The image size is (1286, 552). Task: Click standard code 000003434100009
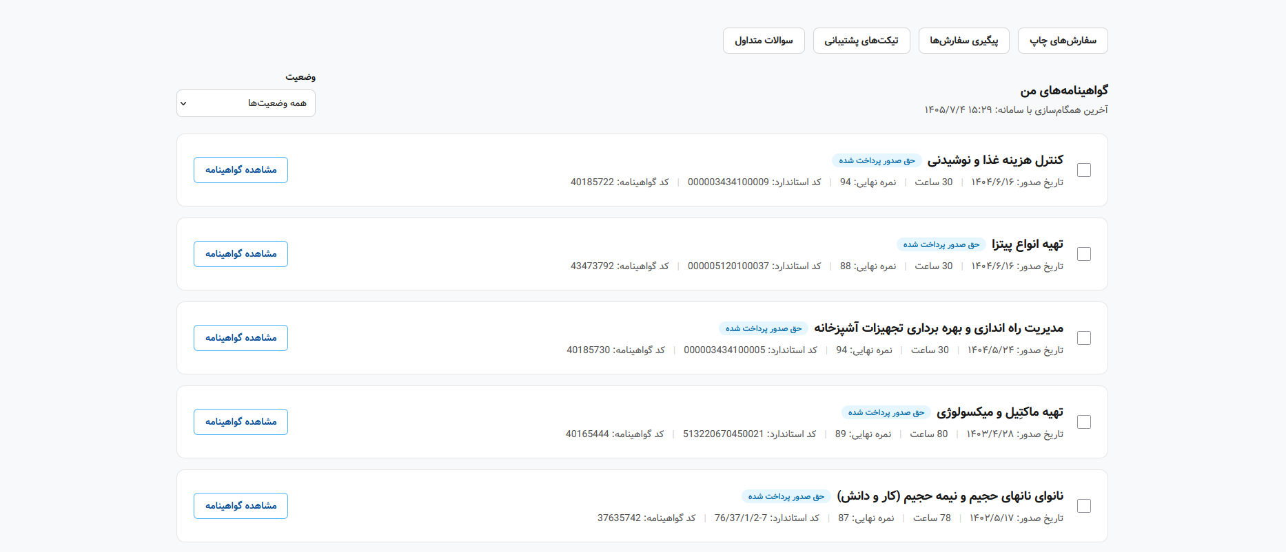(x=755, y=182)
